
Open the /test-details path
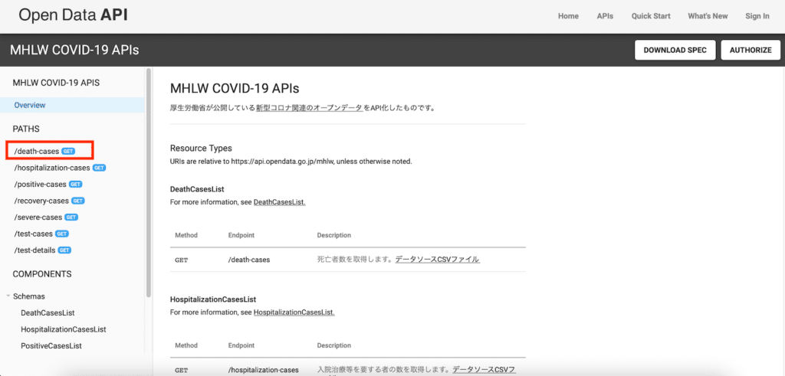coord(35,250)
